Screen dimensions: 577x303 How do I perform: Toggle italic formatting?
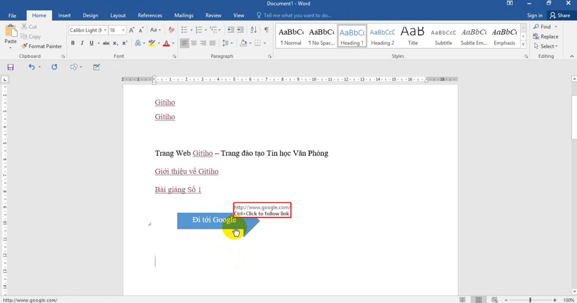coord(82,43)
